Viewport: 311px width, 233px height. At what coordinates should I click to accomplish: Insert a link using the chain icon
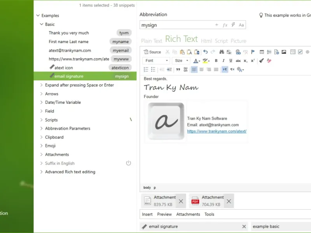[x=238, y=52]
